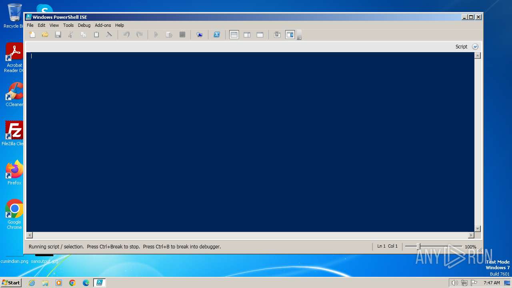Open the Edit menu
Viewport: 512px width, 288px height.
[42, 25]
